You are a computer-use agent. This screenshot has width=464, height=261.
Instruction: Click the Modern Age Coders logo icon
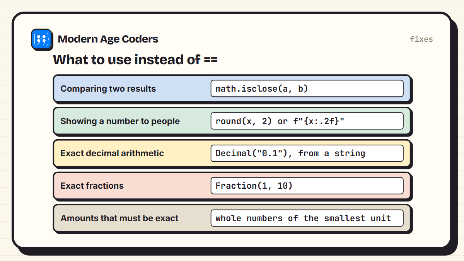pos(41,39)
